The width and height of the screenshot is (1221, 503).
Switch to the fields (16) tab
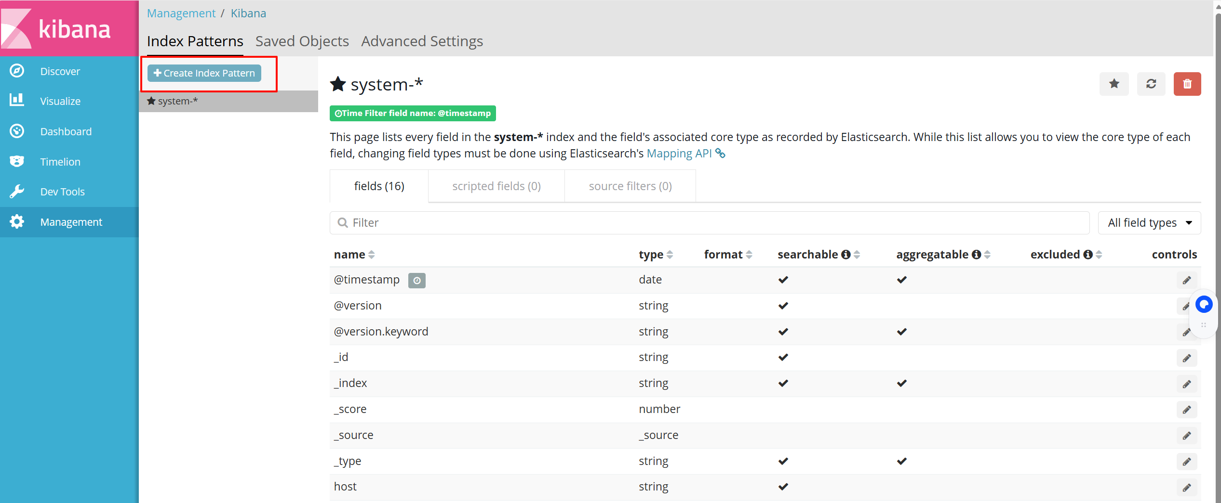[x=379, y=186]
